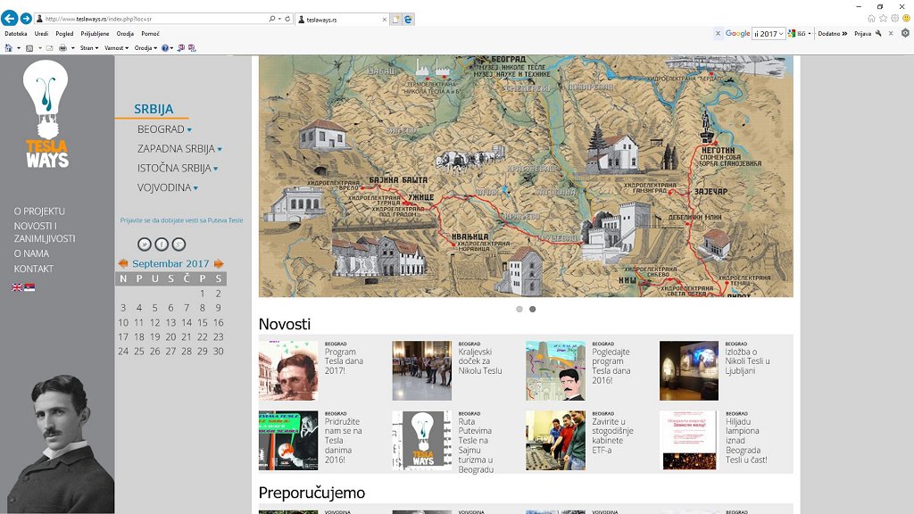This screenshot has width=914, height=514.
Task: Click the browser back arrow button
Action: pyautogui.click(x=10, y=19)
